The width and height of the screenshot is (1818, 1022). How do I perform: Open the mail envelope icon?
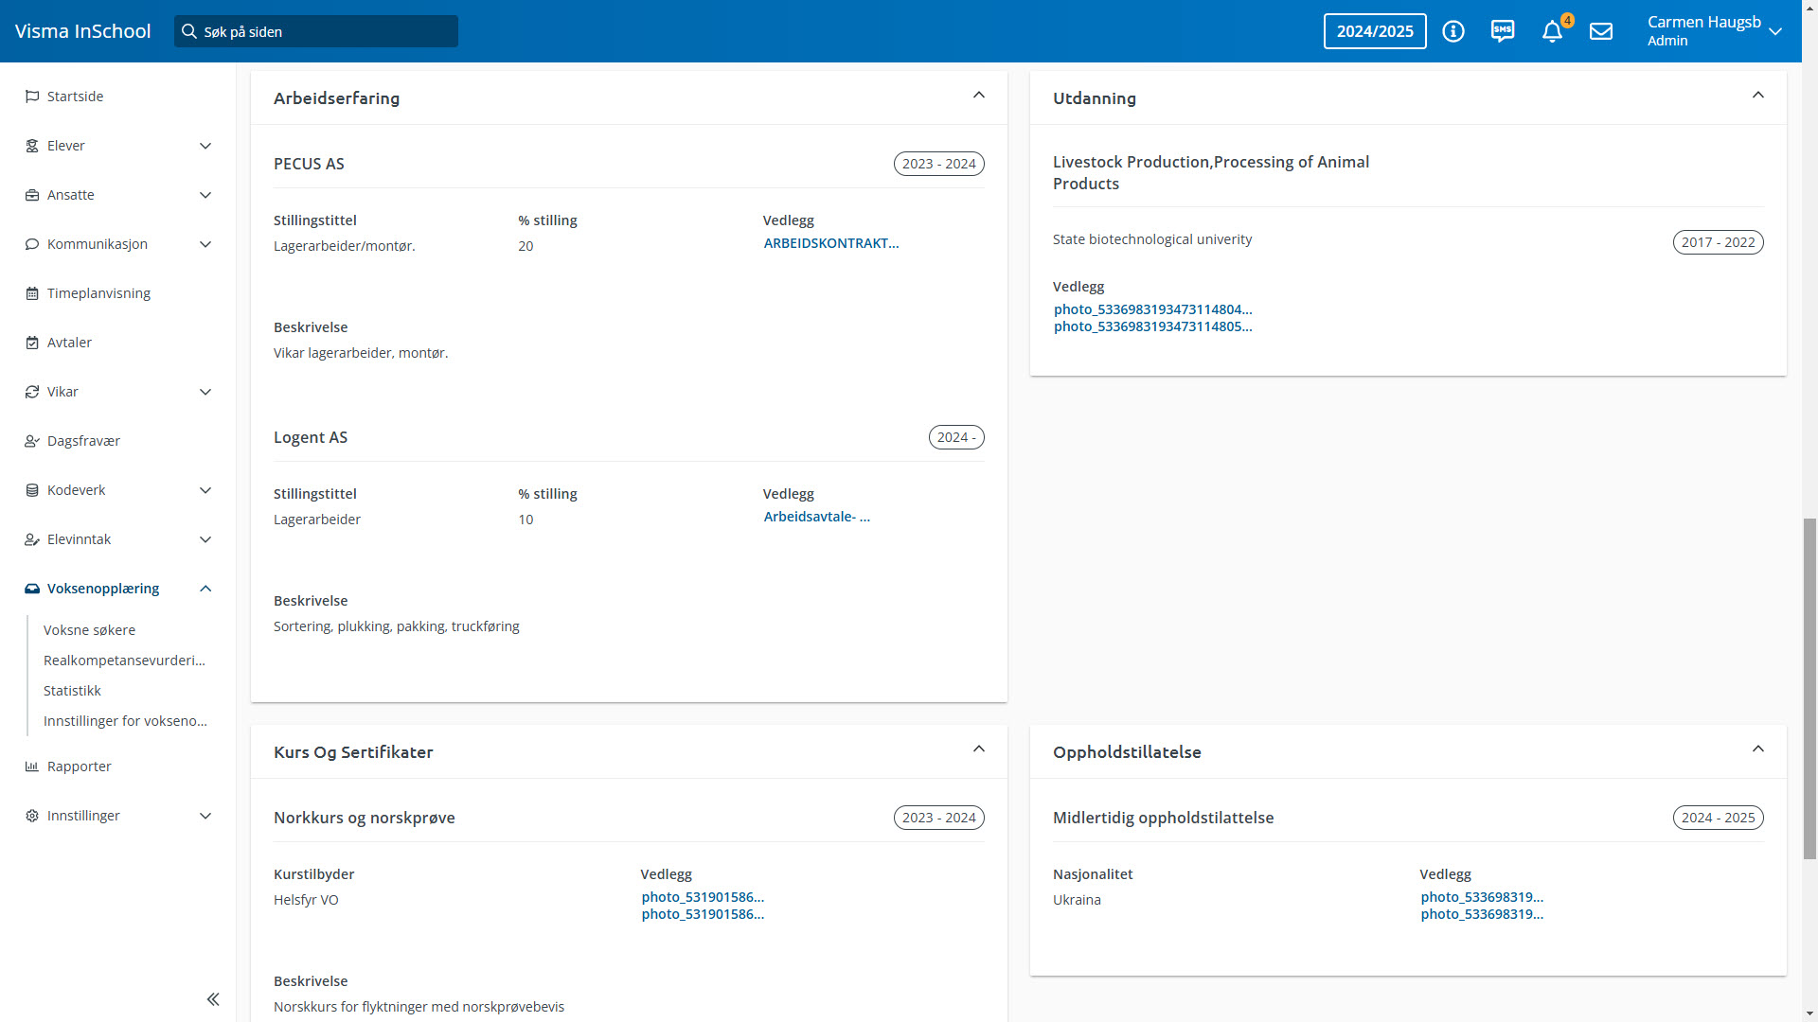tap(1601, 31)
